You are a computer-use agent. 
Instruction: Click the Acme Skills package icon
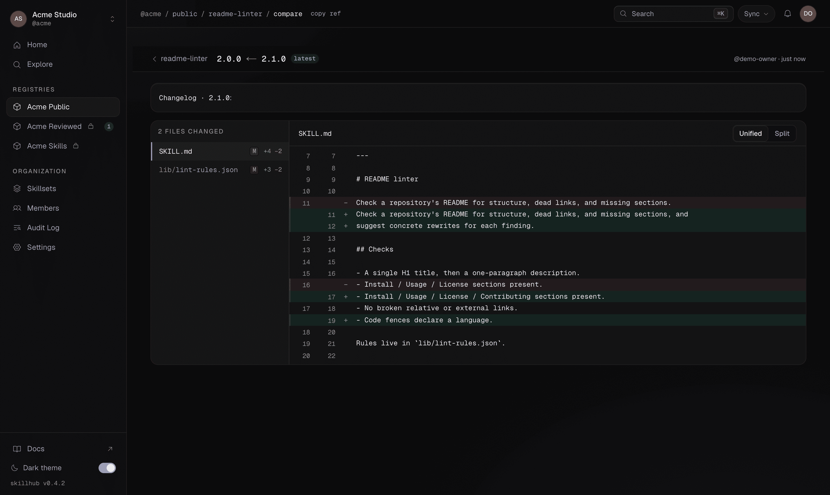(17, 146)
